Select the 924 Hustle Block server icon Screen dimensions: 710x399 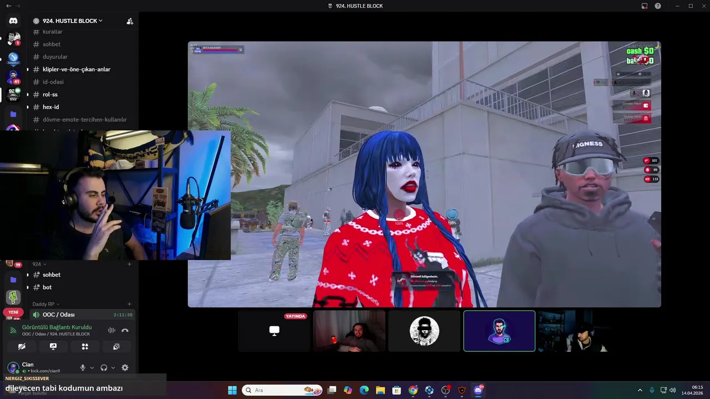[x=13, y=94]
